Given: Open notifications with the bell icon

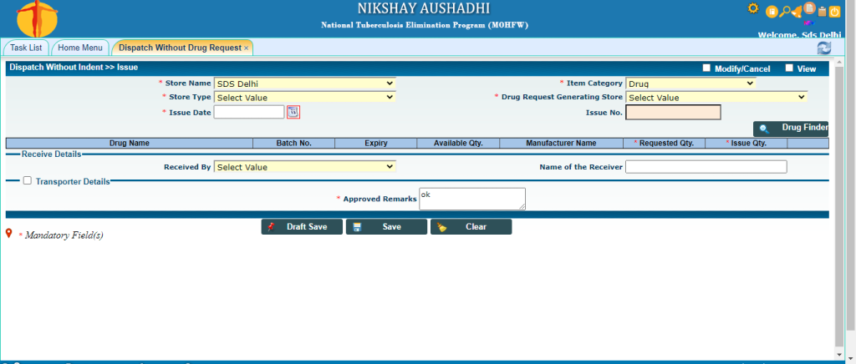Looking at the screenshot, I should (797, 12).
